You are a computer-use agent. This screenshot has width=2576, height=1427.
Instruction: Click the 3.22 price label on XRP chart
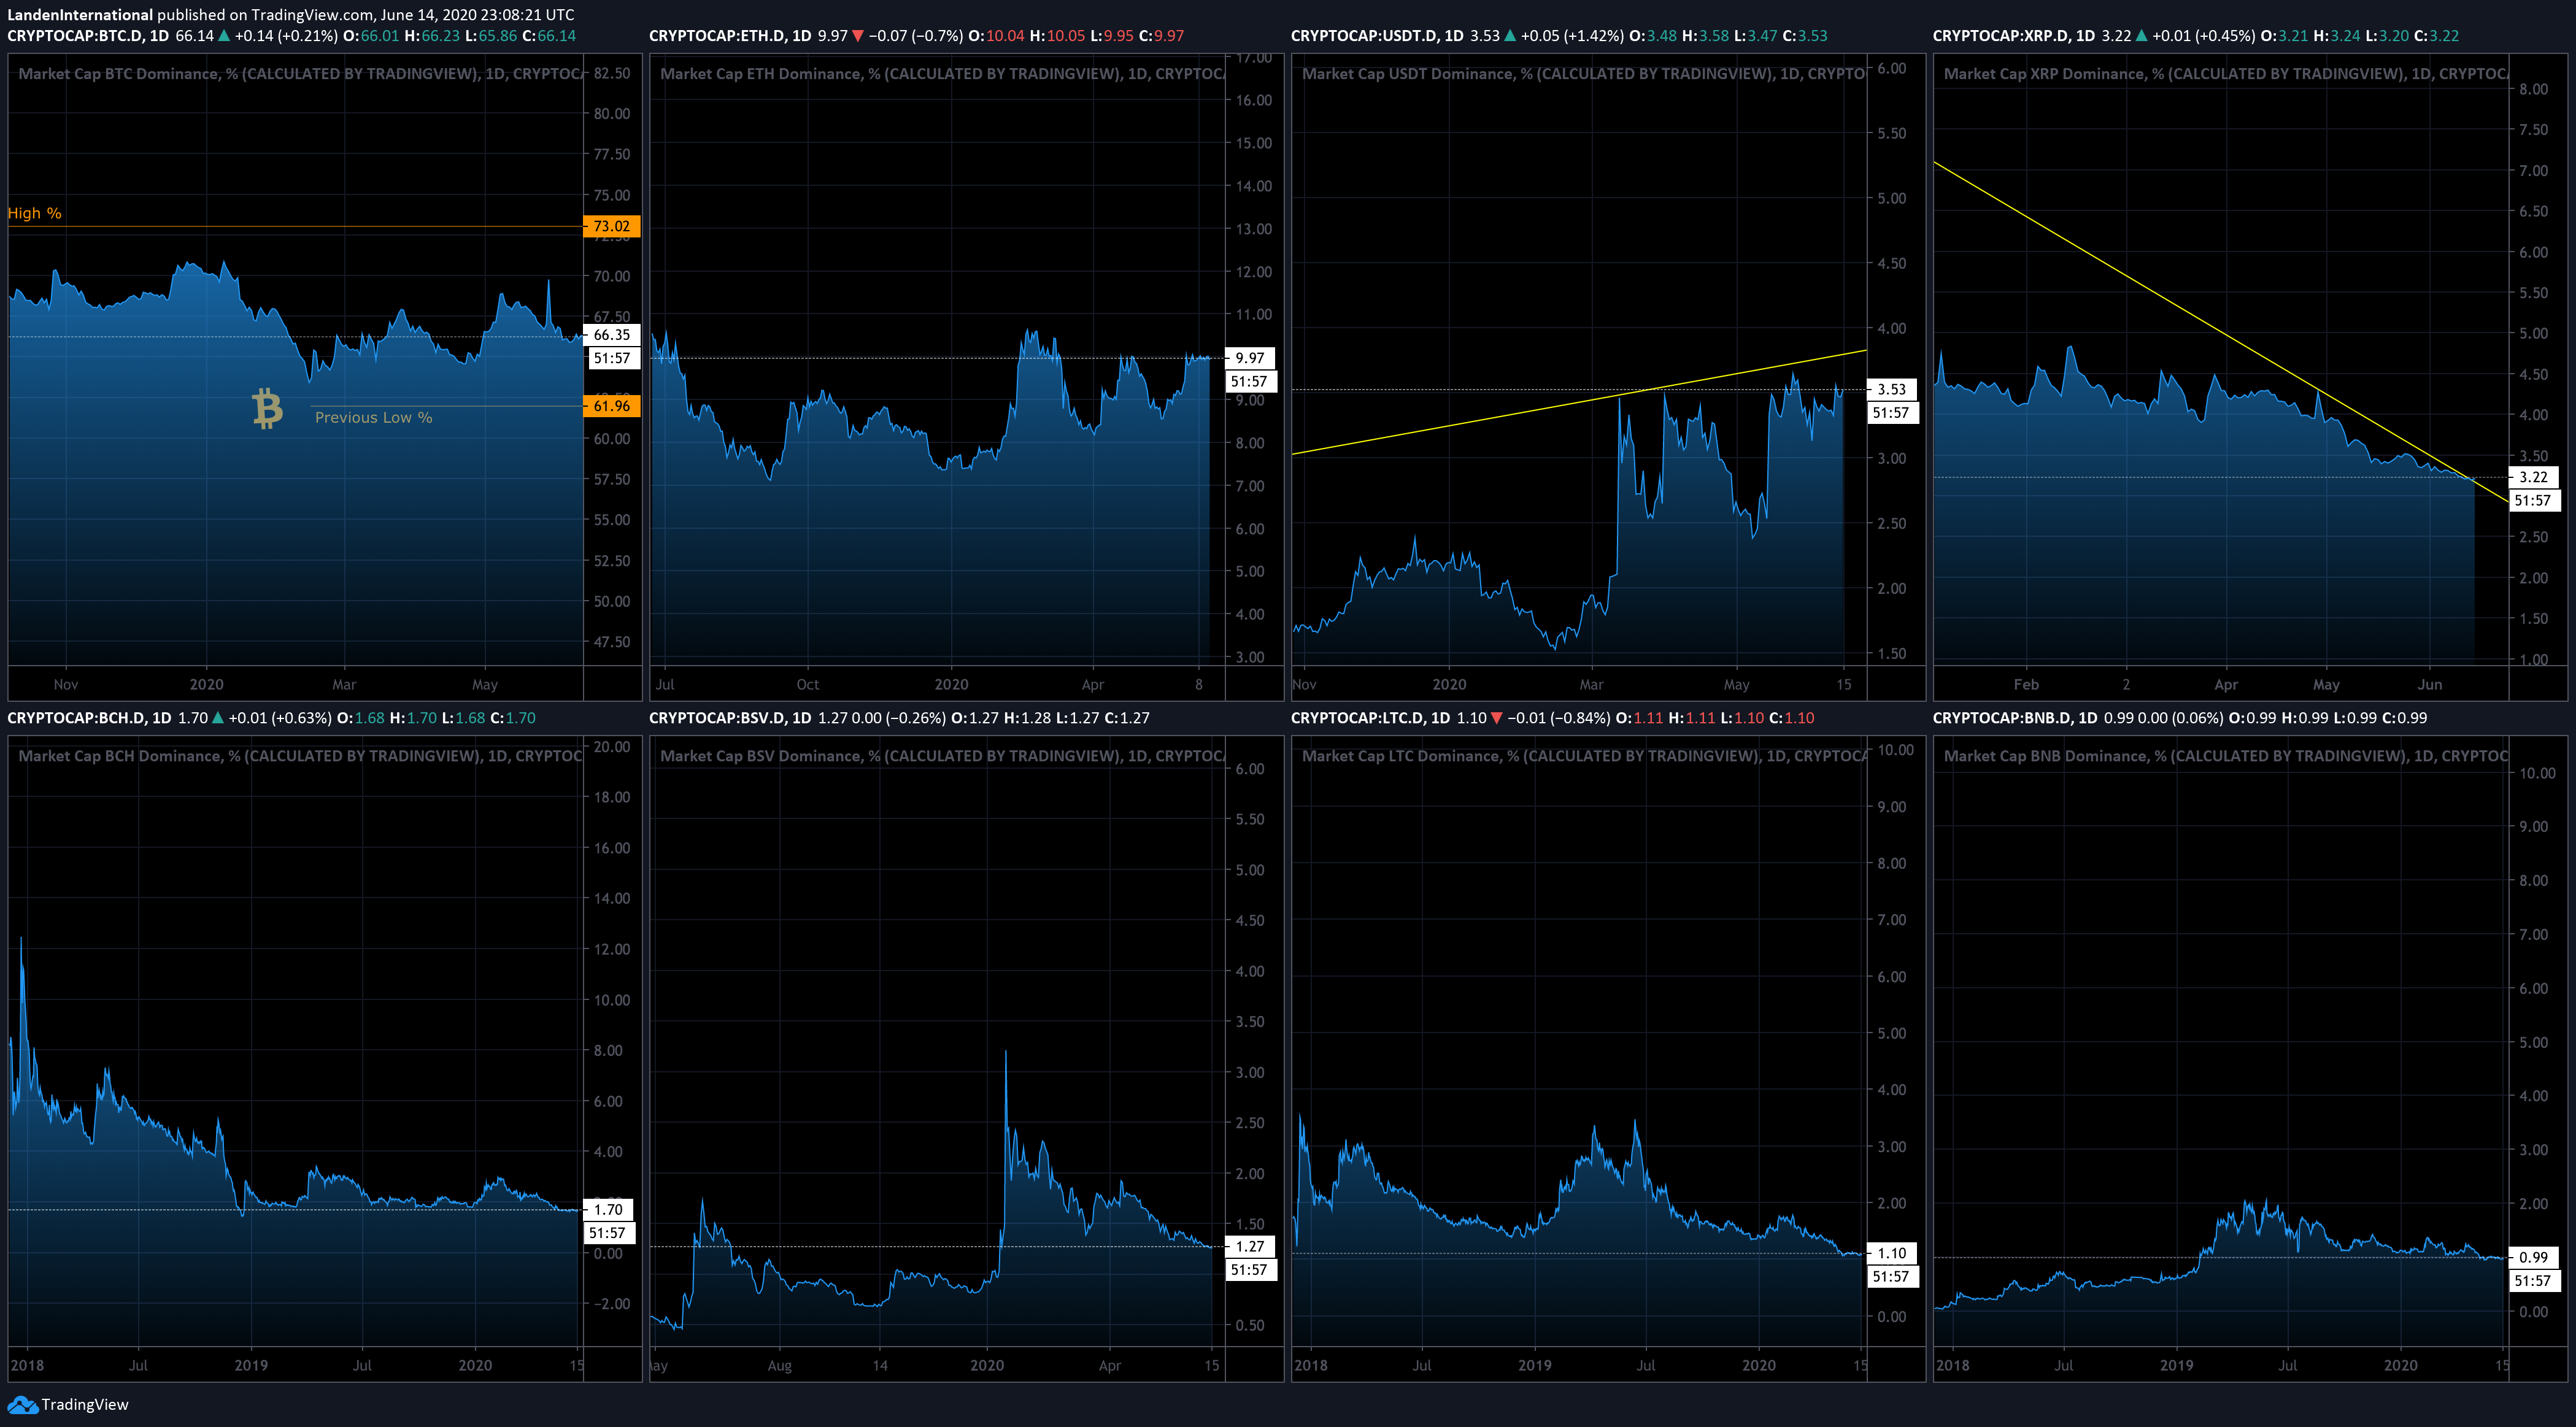click(x=2534, y=477)
